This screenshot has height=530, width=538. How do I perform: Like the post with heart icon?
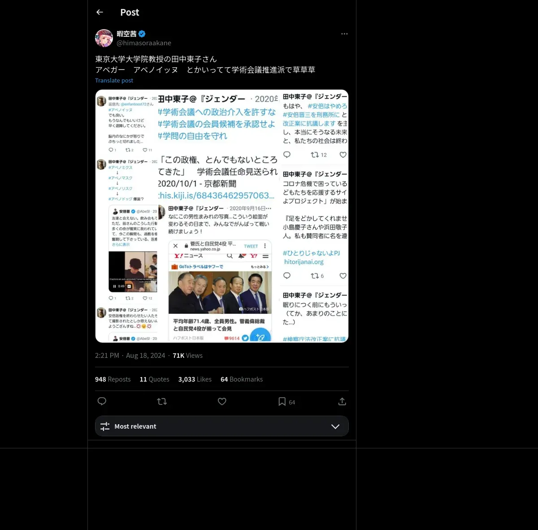222,401
